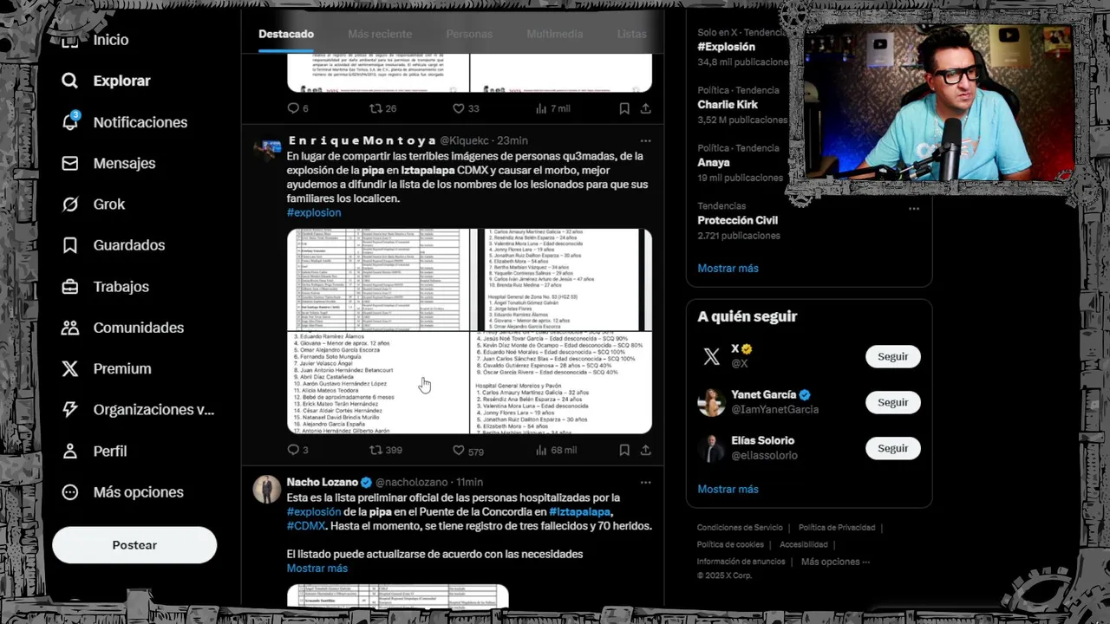Open the Premium X icon
This screenshot has width=1110, height=624.
click(70, 368)
